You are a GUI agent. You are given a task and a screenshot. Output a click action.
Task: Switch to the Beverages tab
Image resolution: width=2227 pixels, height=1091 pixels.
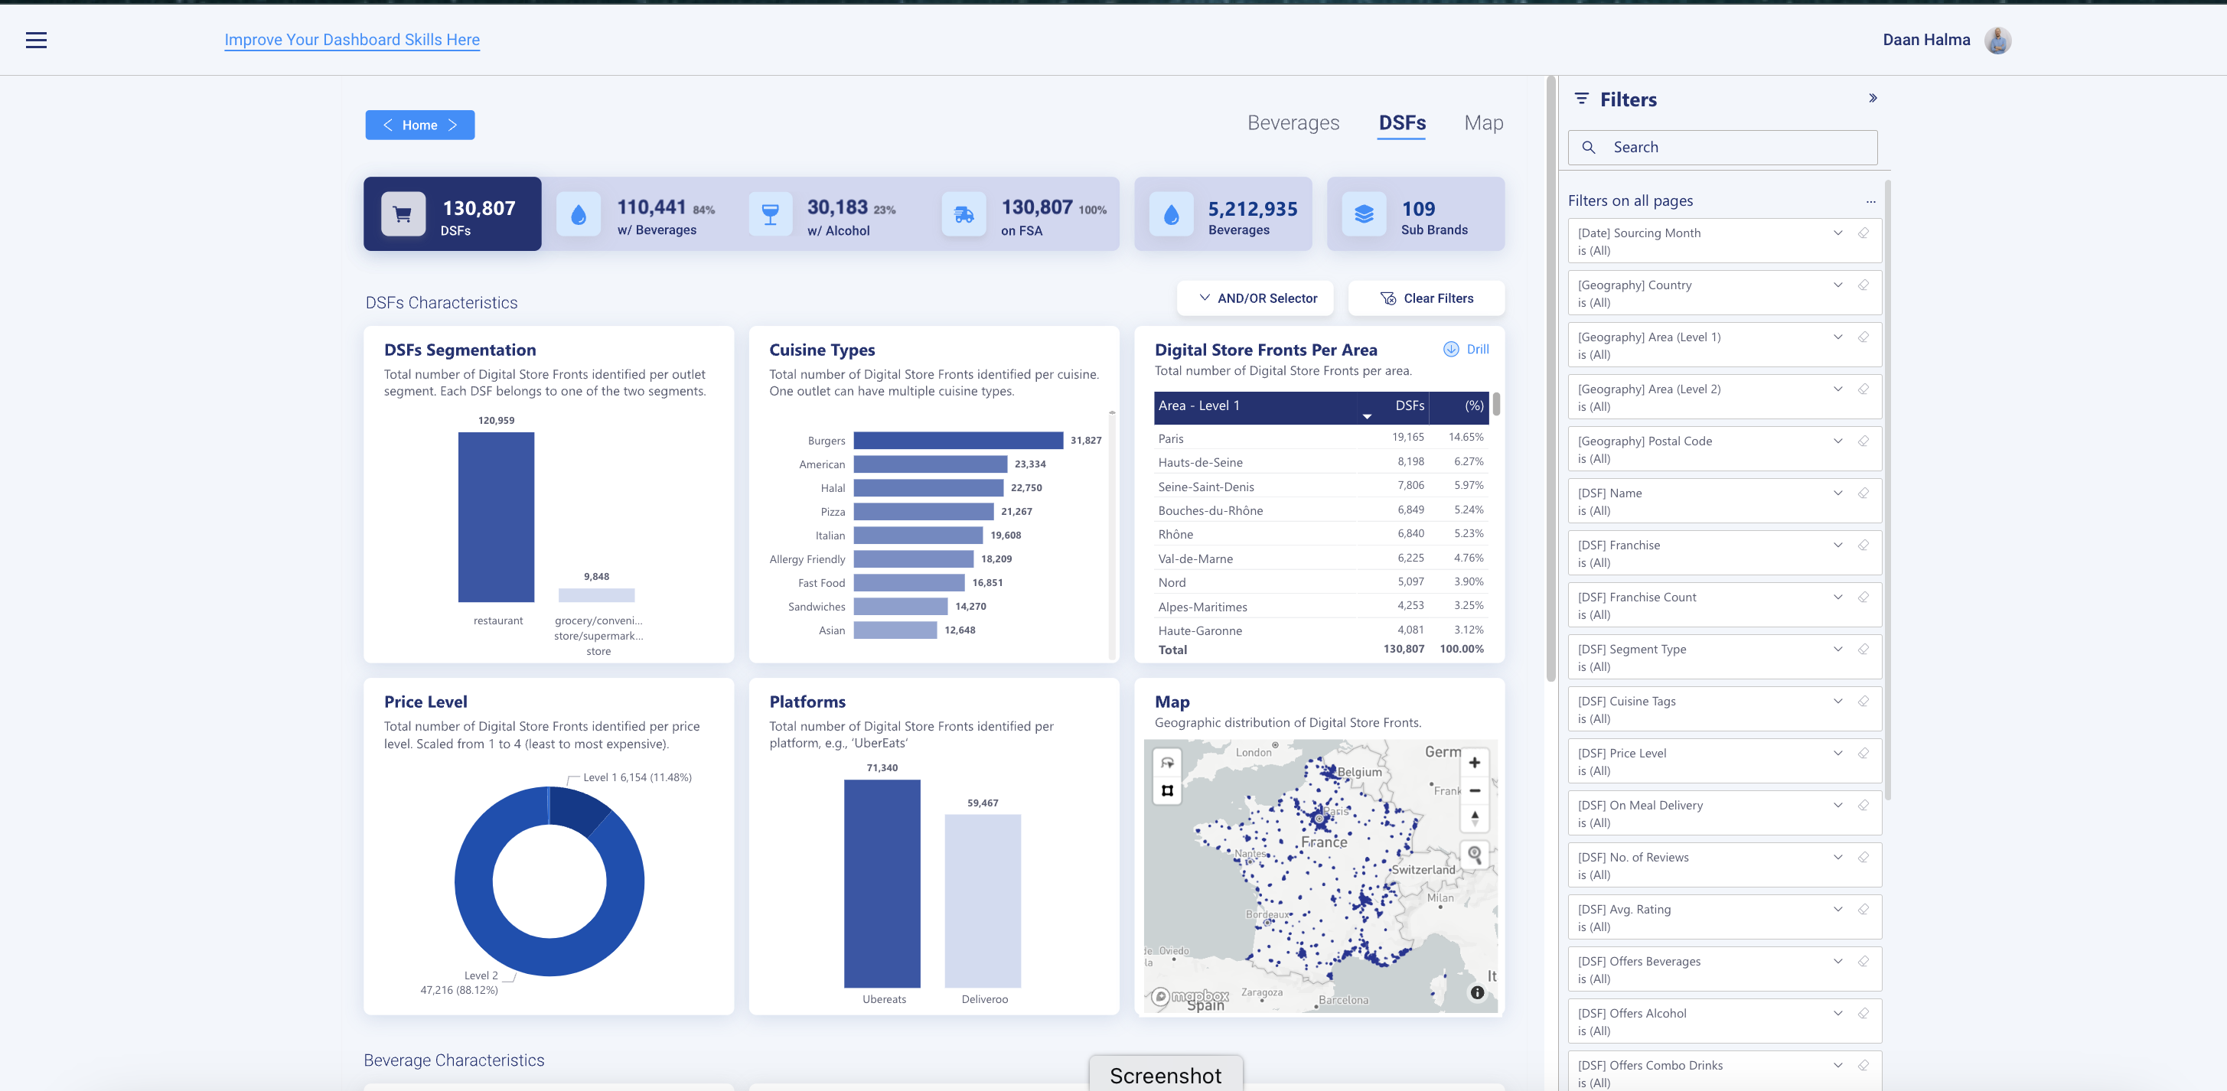point(1293,122)
